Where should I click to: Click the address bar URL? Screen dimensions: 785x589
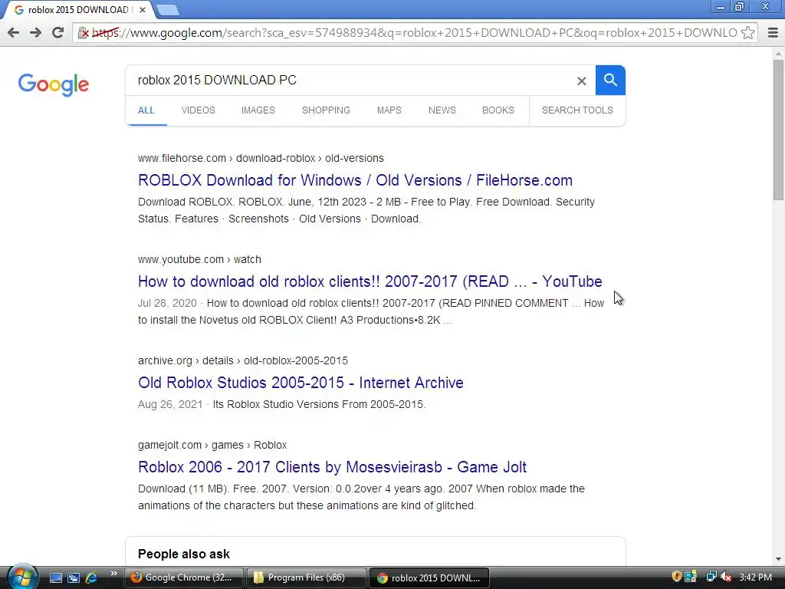click(415, 33)
